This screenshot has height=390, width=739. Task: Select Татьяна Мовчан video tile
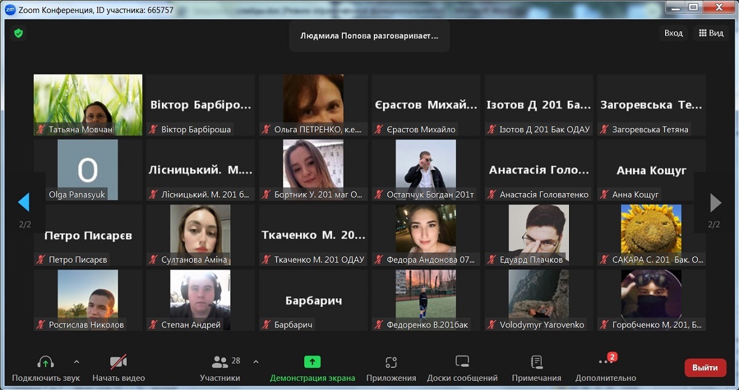[87, 105]
